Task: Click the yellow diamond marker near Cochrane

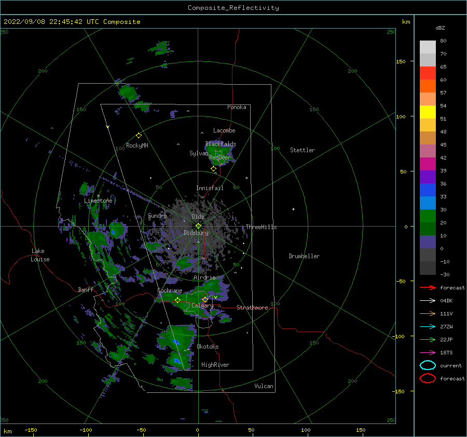Action: tap(177, 300)
